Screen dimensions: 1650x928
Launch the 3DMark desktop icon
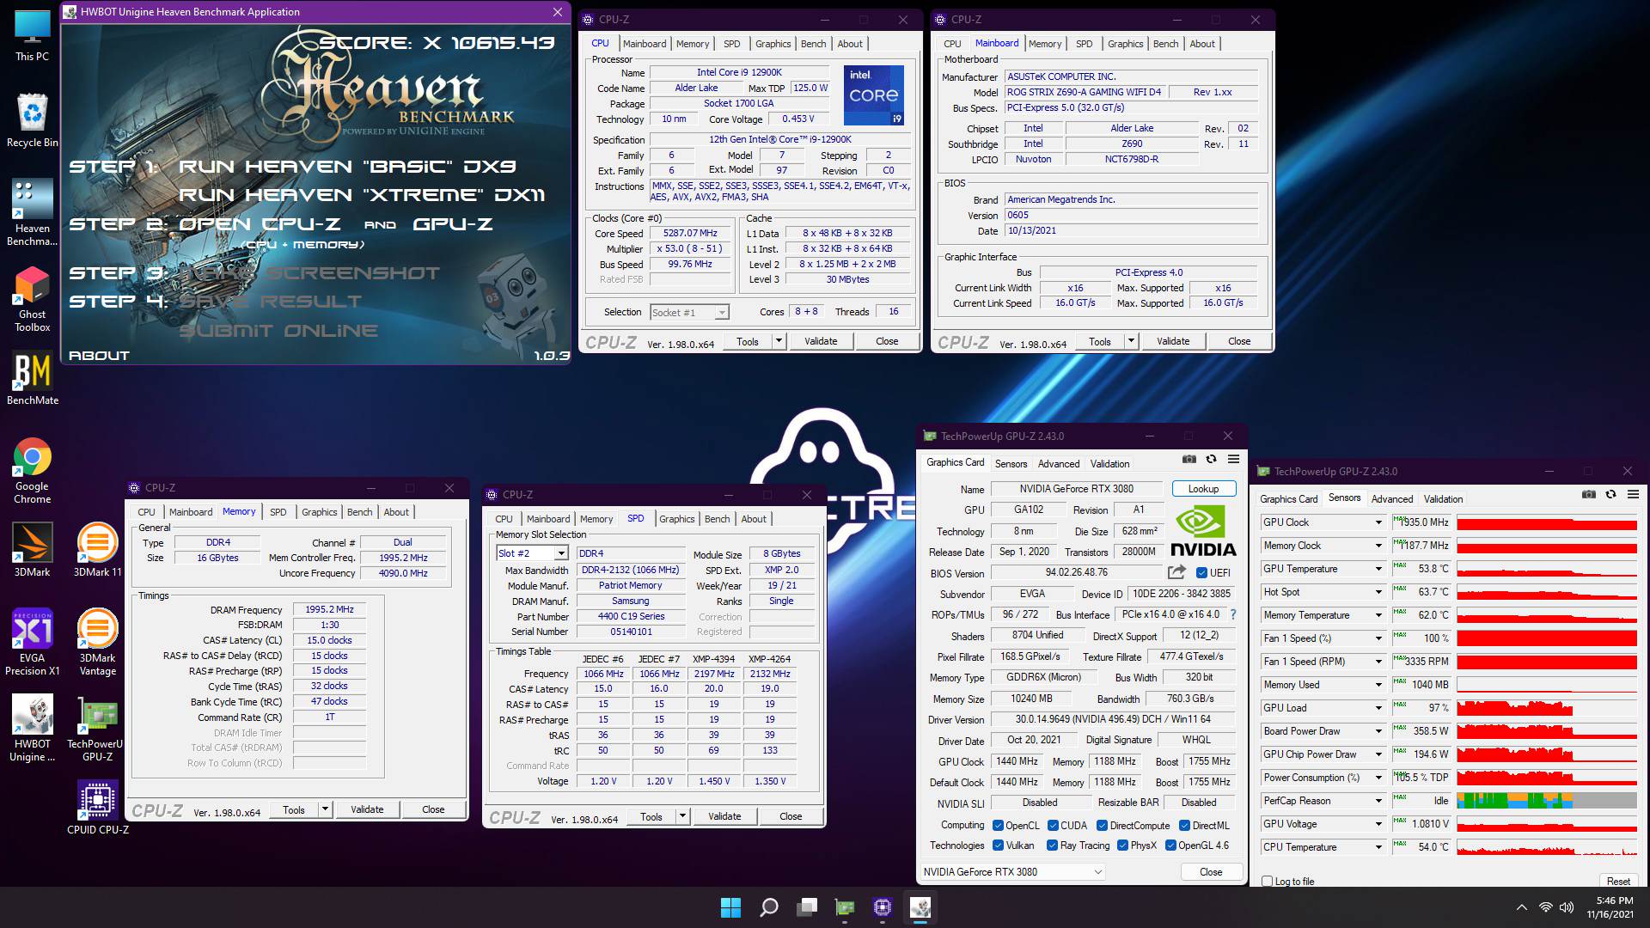(x=32, y=550)
